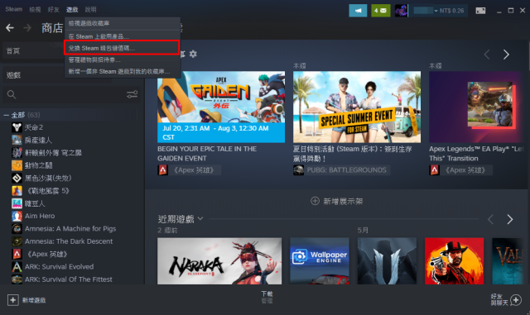The width and height of the screenshot is (530, 315).
Task: Select 管理禮物與招待券 menu entry
Action: click(x=122, y=60)
